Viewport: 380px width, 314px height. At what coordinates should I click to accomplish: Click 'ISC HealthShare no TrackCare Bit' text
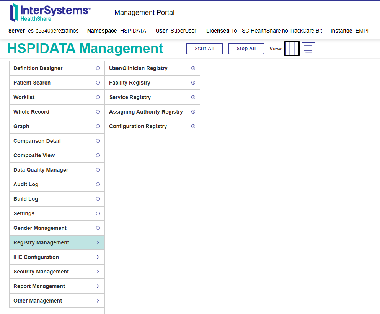pyautogui.click(x=281, y=31)
